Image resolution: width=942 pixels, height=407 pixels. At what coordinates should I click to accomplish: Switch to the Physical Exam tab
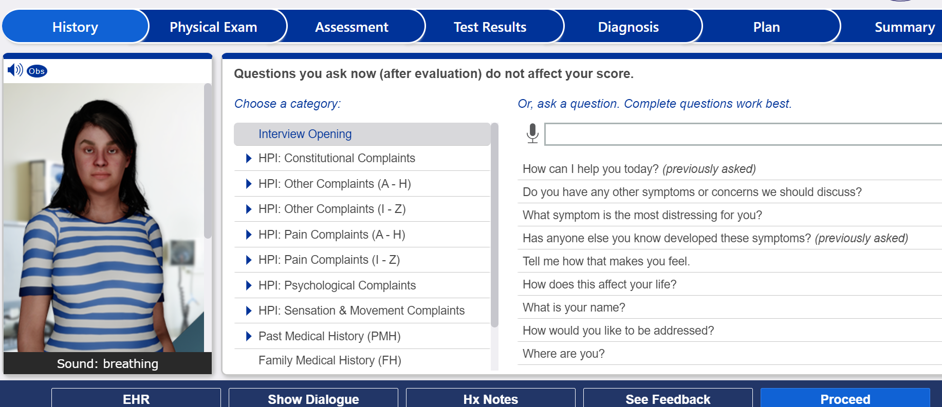(x=214, y=27)
